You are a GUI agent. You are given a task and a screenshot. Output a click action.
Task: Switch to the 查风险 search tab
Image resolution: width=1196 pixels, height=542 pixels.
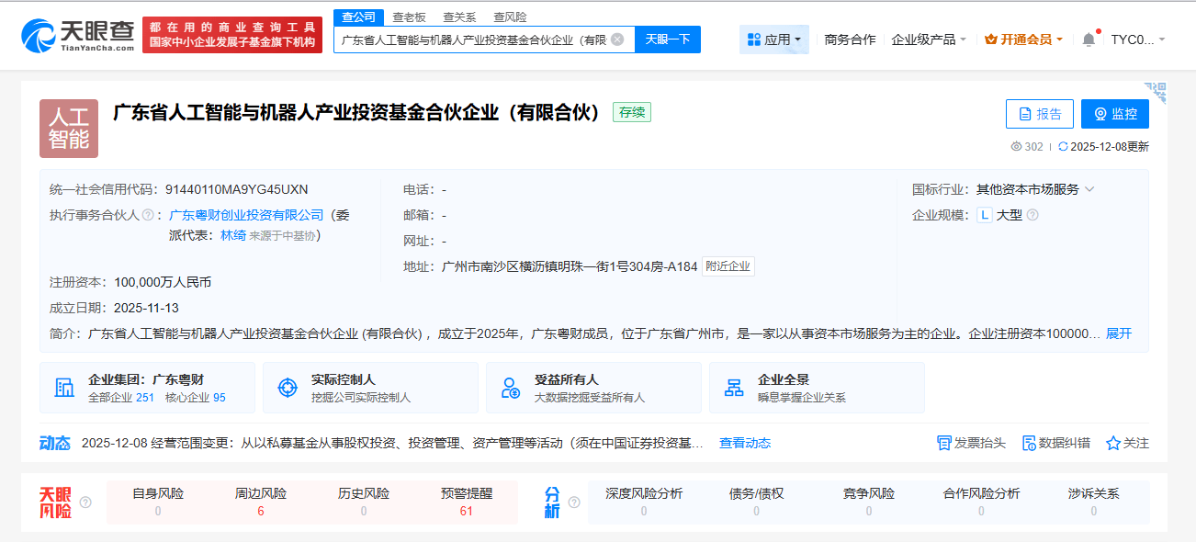510,17
